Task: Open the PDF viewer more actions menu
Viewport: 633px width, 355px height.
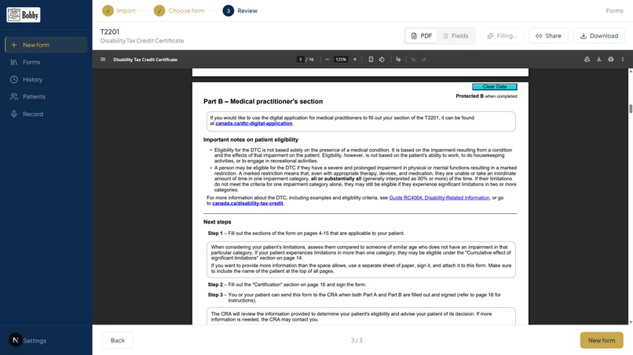Action: click(x=623, y=60)
